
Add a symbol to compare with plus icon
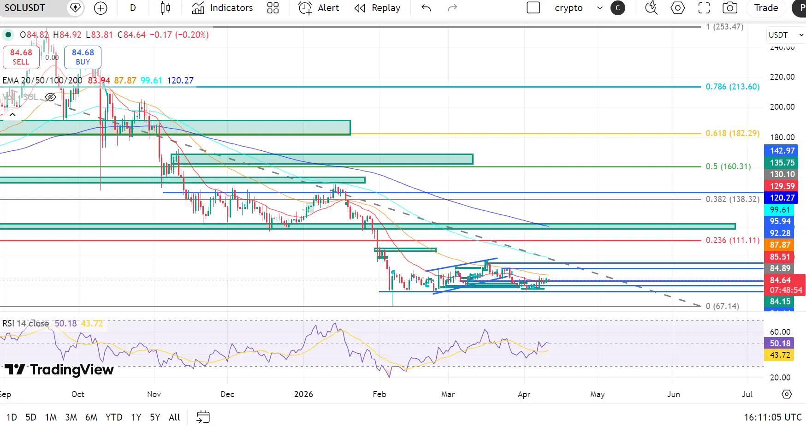[x=101, y=8]
